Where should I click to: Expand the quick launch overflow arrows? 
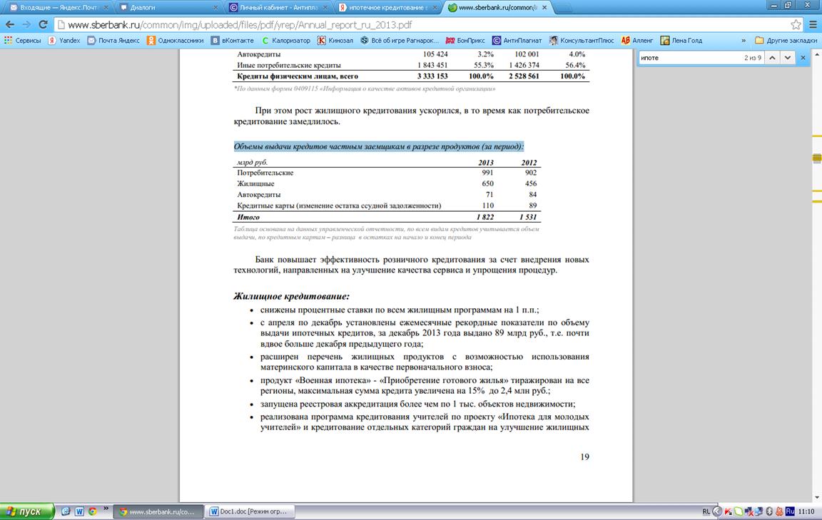click(106, 509)
